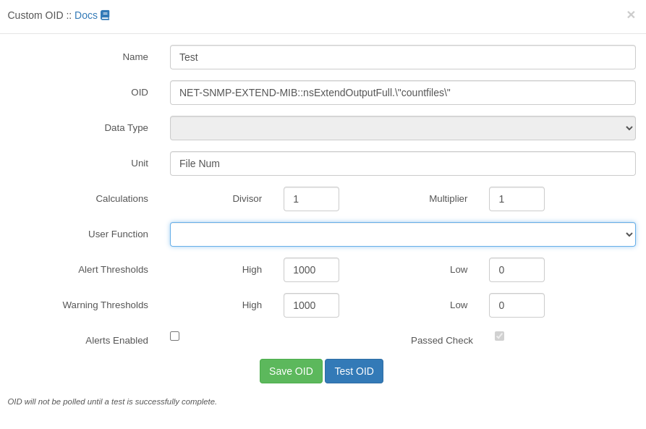Click the Passed Check checkbox

(x=499, y=336)
